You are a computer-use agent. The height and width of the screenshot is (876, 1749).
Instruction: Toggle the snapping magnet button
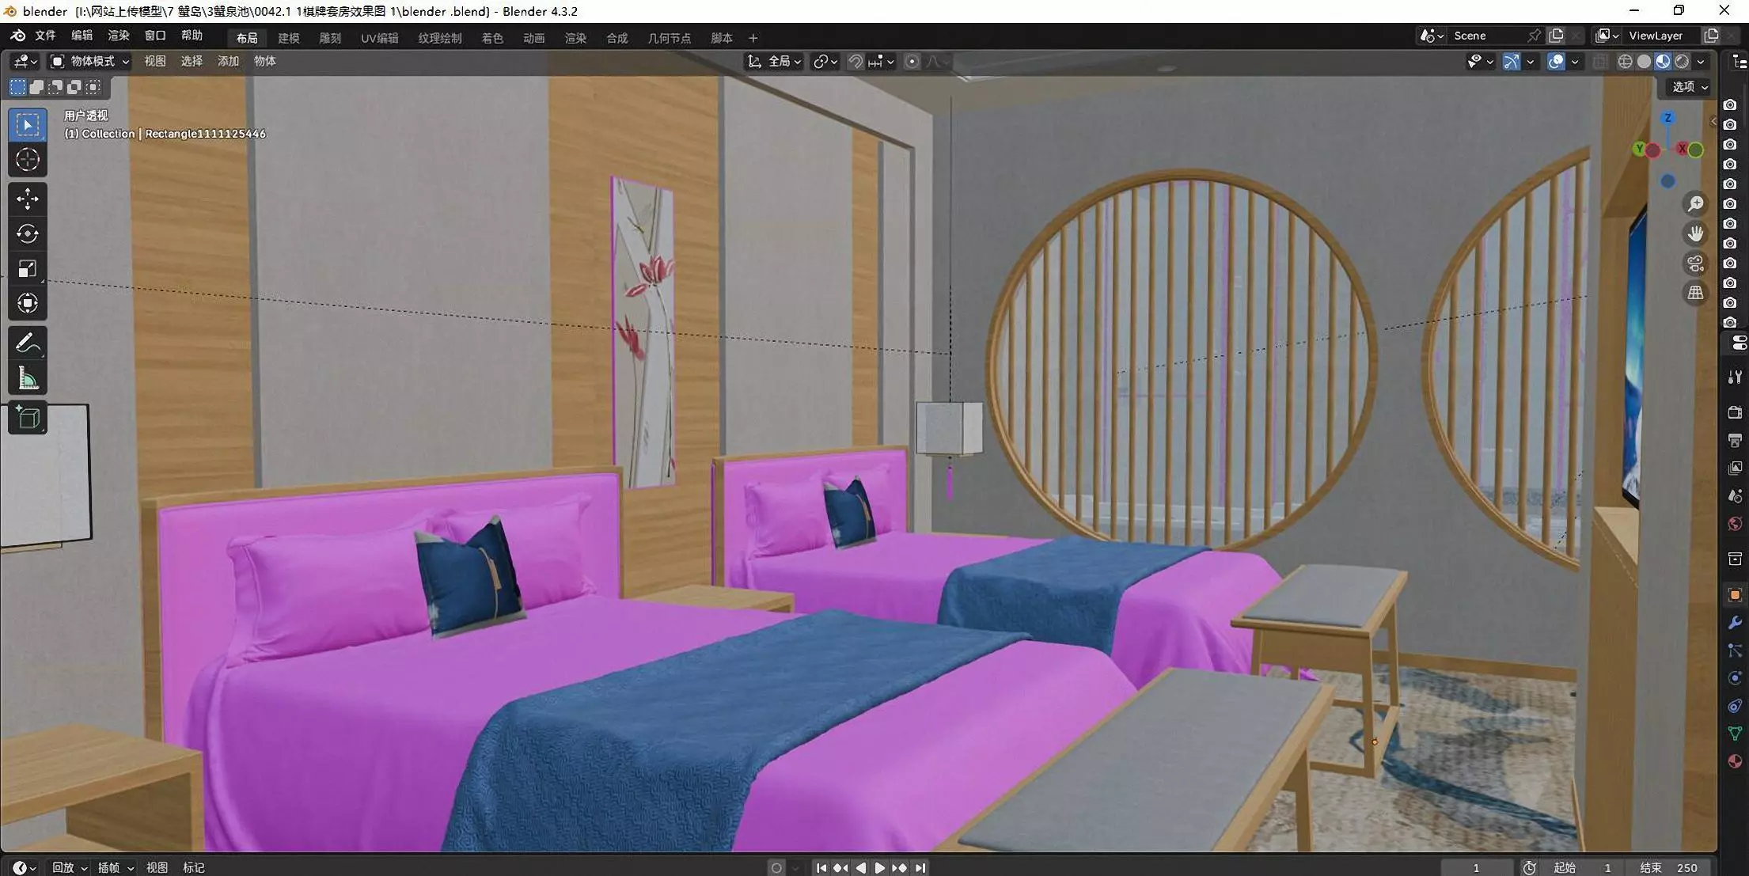point(856,62)
